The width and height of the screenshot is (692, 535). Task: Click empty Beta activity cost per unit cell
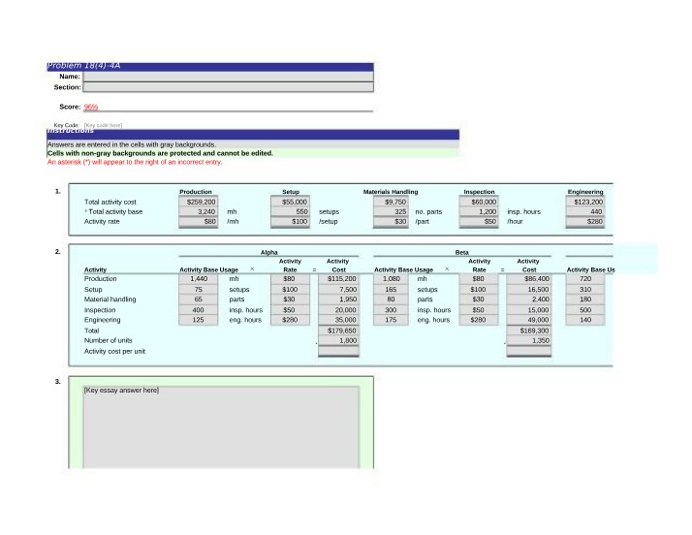(x=529, y=351)
